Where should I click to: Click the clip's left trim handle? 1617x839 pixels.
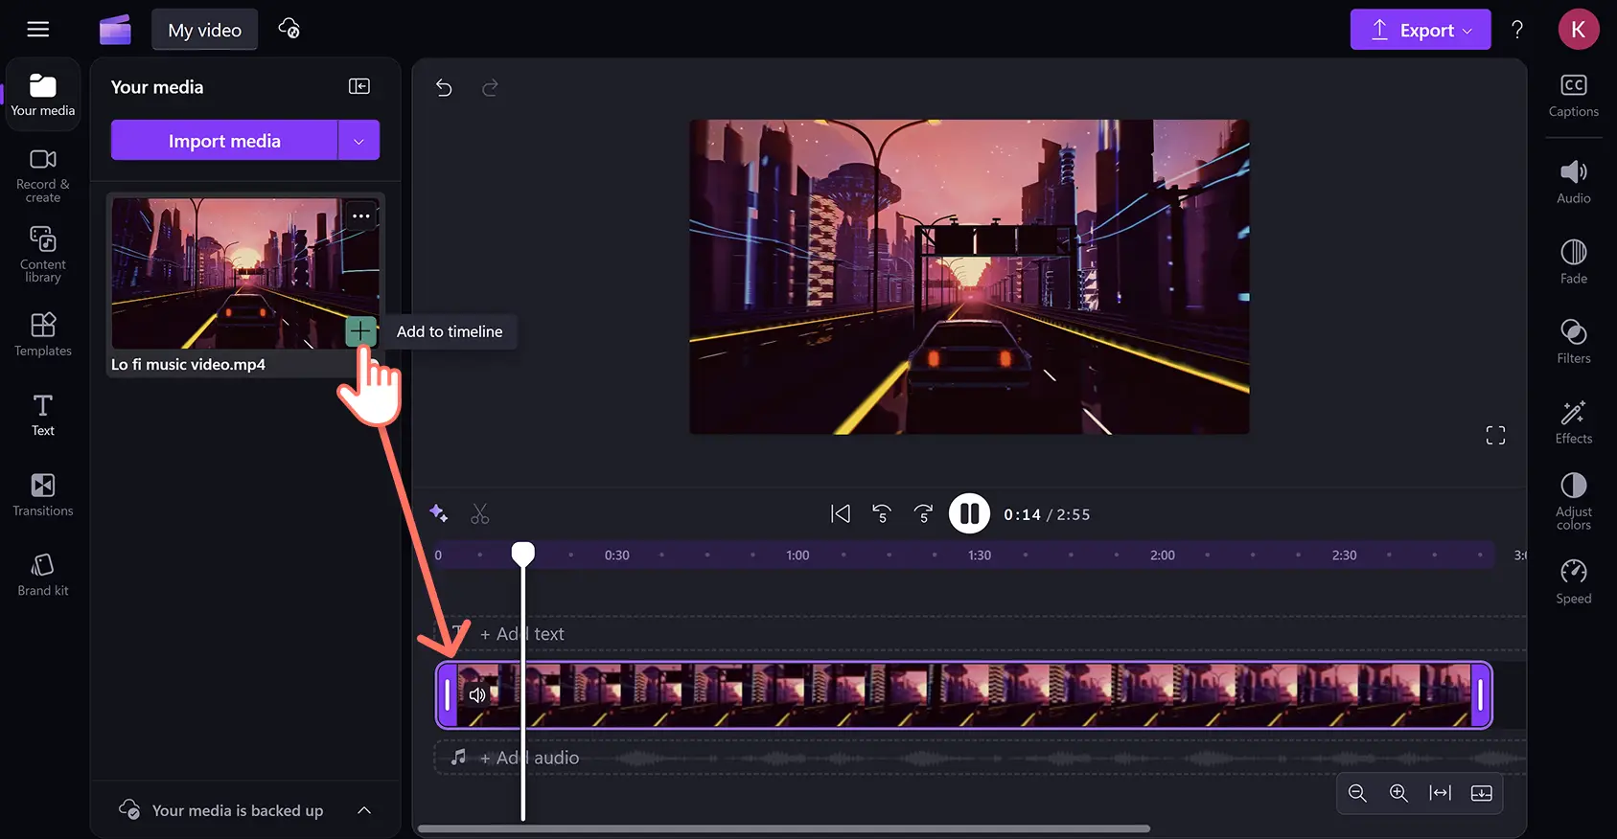click(x=447, y=695)
